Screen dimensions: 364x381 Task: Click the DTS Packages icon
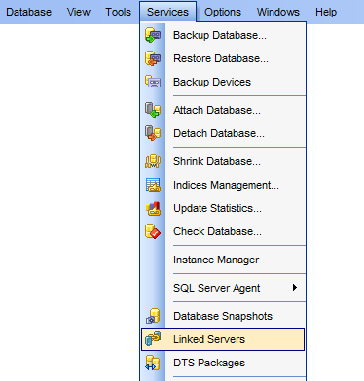(x=153, y=363)
